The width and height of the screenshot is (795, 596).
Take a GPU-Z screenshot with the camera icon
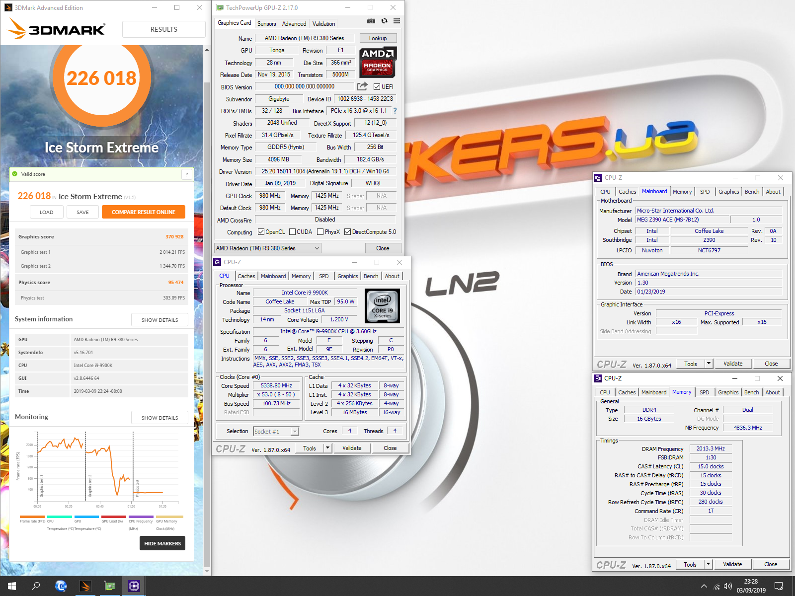pos(371,21)
